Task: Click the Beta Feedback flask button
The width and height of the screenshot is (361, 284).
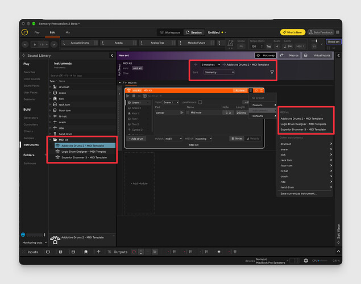Action: [321, 32]
